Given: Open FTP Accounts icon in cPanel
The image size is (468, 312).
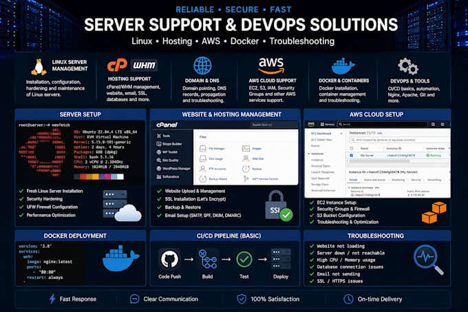Looking at the screenshot, I should [x=203, y=169].
